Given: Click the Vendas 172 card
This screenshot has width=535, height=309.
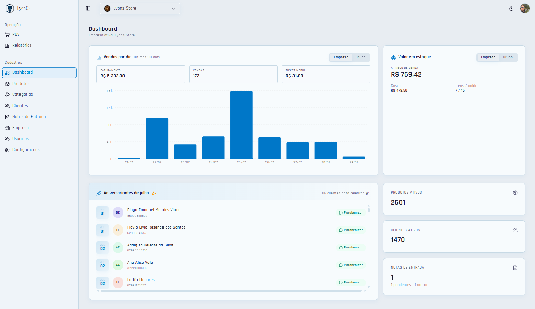Looking at the screenshot, I should click(233, 74).
